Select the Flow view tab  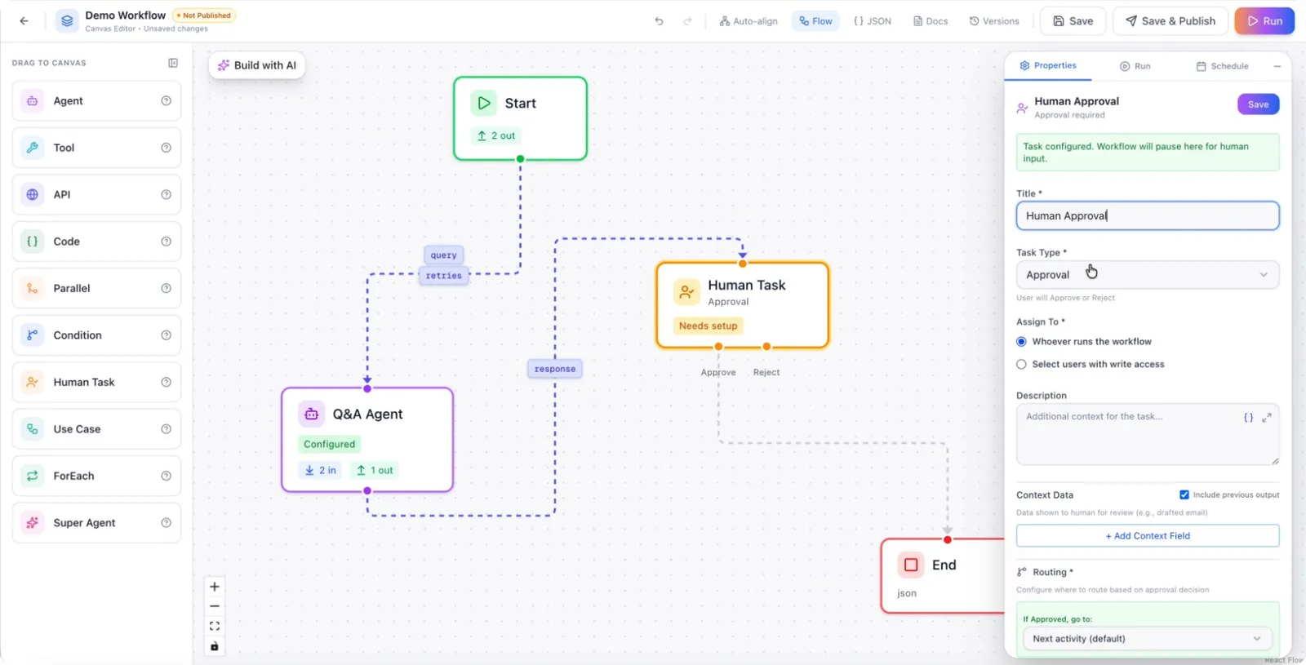pos(815,21)
